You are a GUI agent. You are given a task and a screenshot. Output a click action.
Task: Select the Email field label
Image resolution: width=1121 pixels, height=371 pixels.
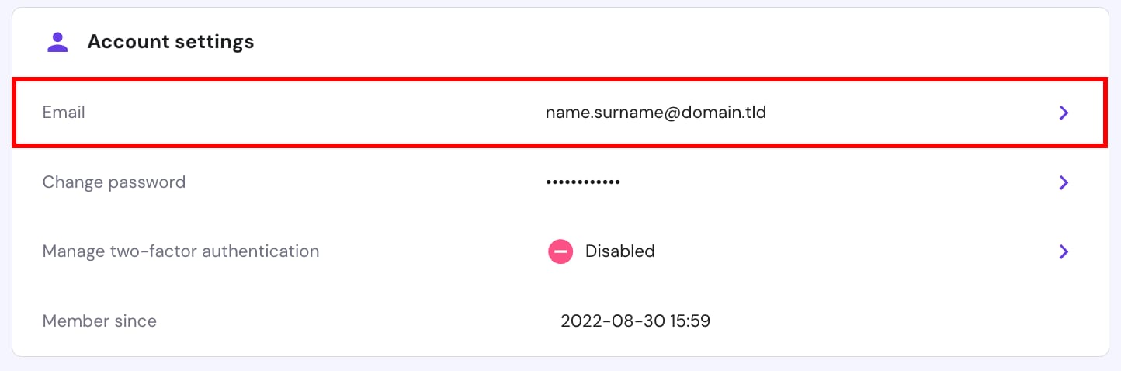pos(64,113)
